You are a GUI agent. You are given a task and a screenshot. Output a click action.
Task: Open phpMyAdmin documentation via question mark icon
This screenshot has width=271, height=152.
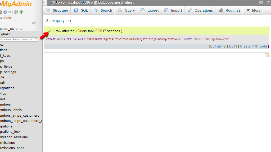pos(5,12)
